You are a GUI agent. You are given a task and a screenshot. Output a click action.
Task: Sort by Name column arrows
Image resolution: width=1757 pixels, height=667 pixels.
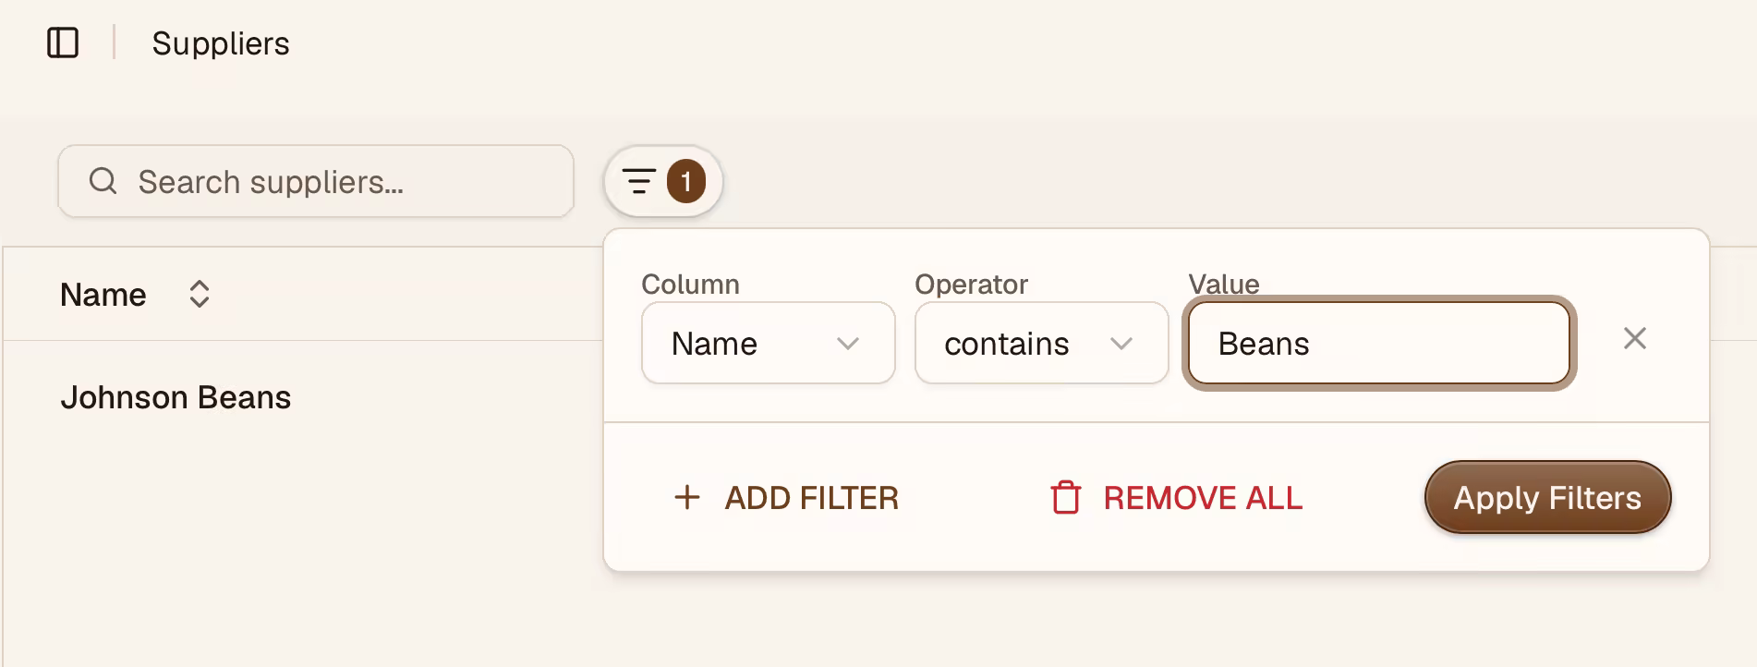[200, 295]
